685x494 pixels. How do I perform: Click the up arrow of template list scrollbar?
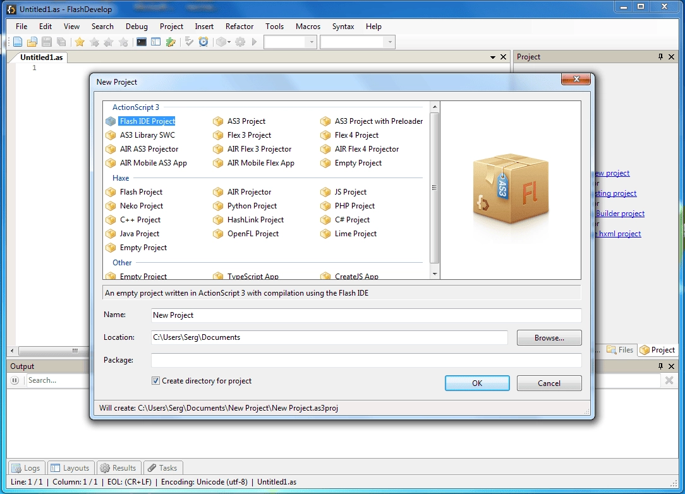[434, 107]
